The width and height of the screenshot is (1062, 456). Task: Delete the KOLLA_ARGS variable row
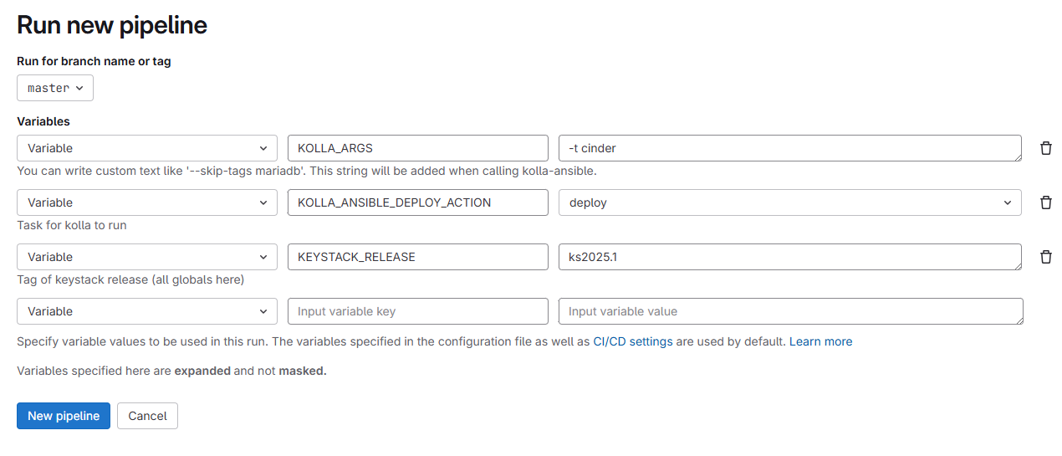1045,148
